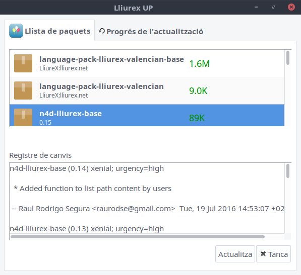Click the n4d-lliurex-base package box icon
The width and height of the screenshot is (301, 275).
(23, 117)
